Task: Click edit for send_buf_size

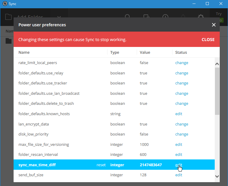Action: pos(179,175)
